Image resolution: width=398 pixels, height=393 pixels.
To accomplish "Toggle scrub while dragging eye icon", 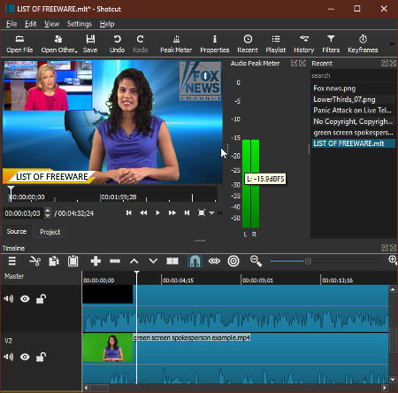I will tap(214, 261).
